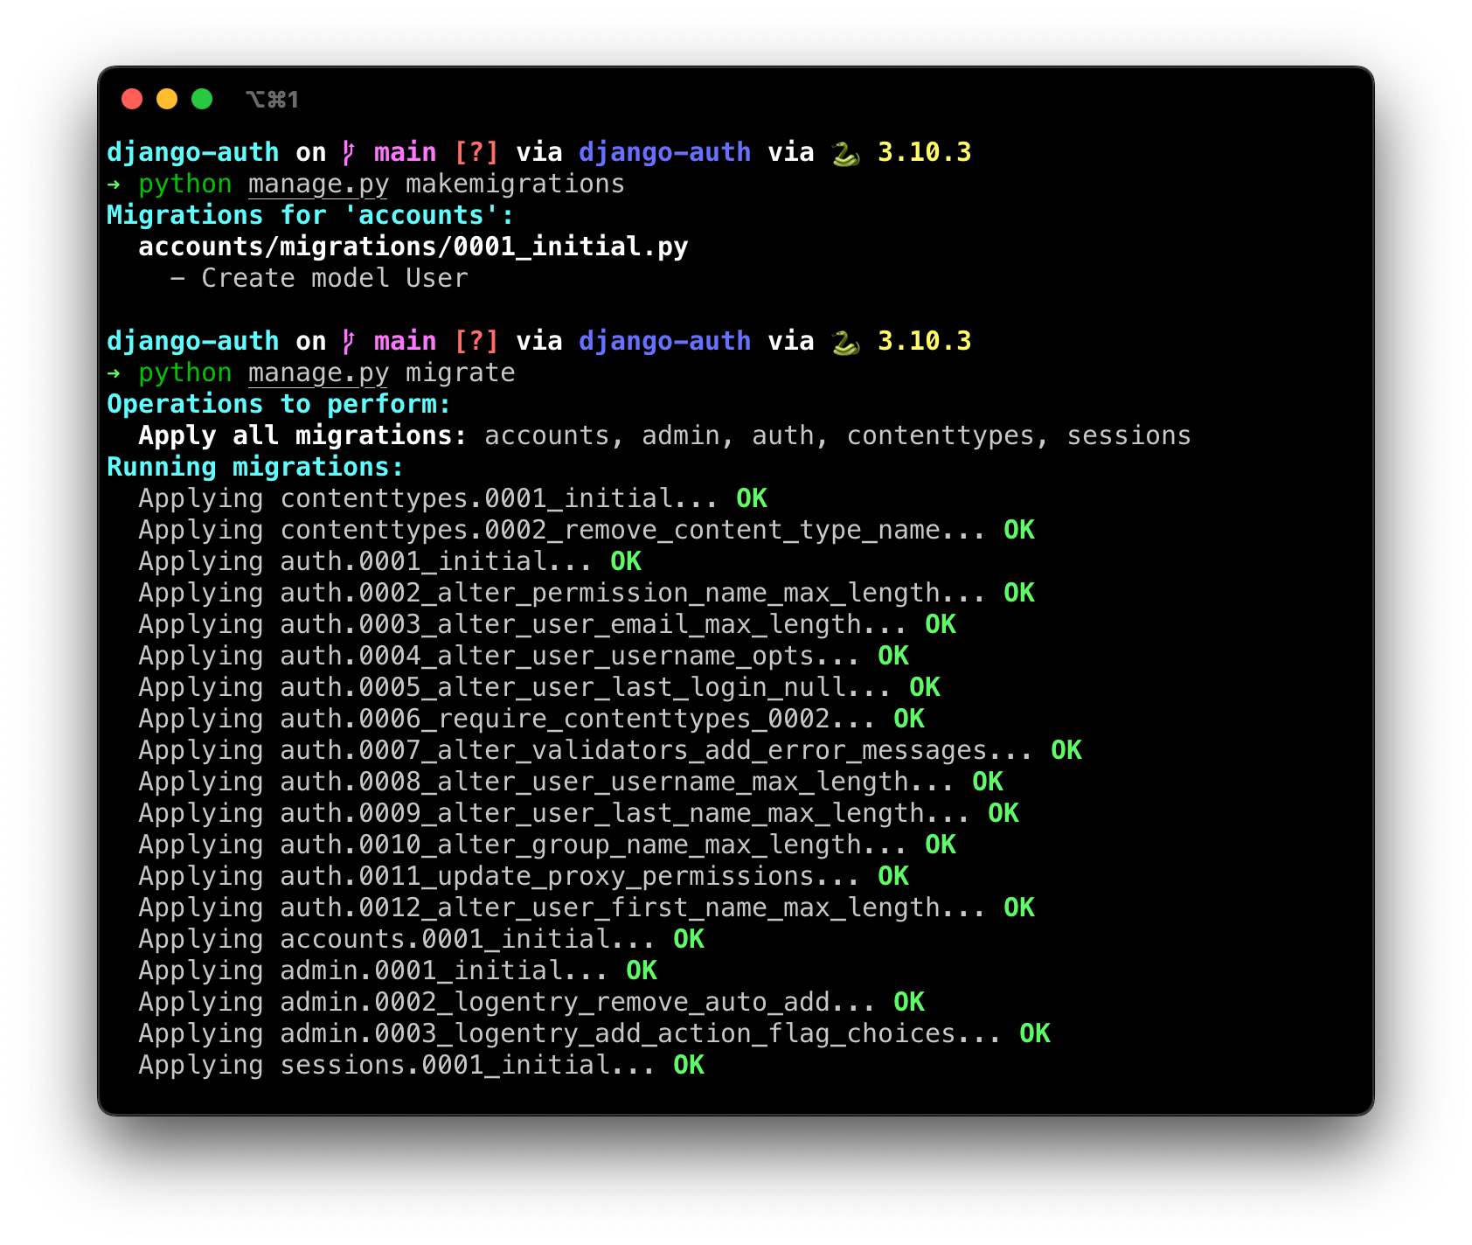Click auth.0011_update_proxy_permissions text
This screenshot has width=1472, height=1245.
pos(570,877)
